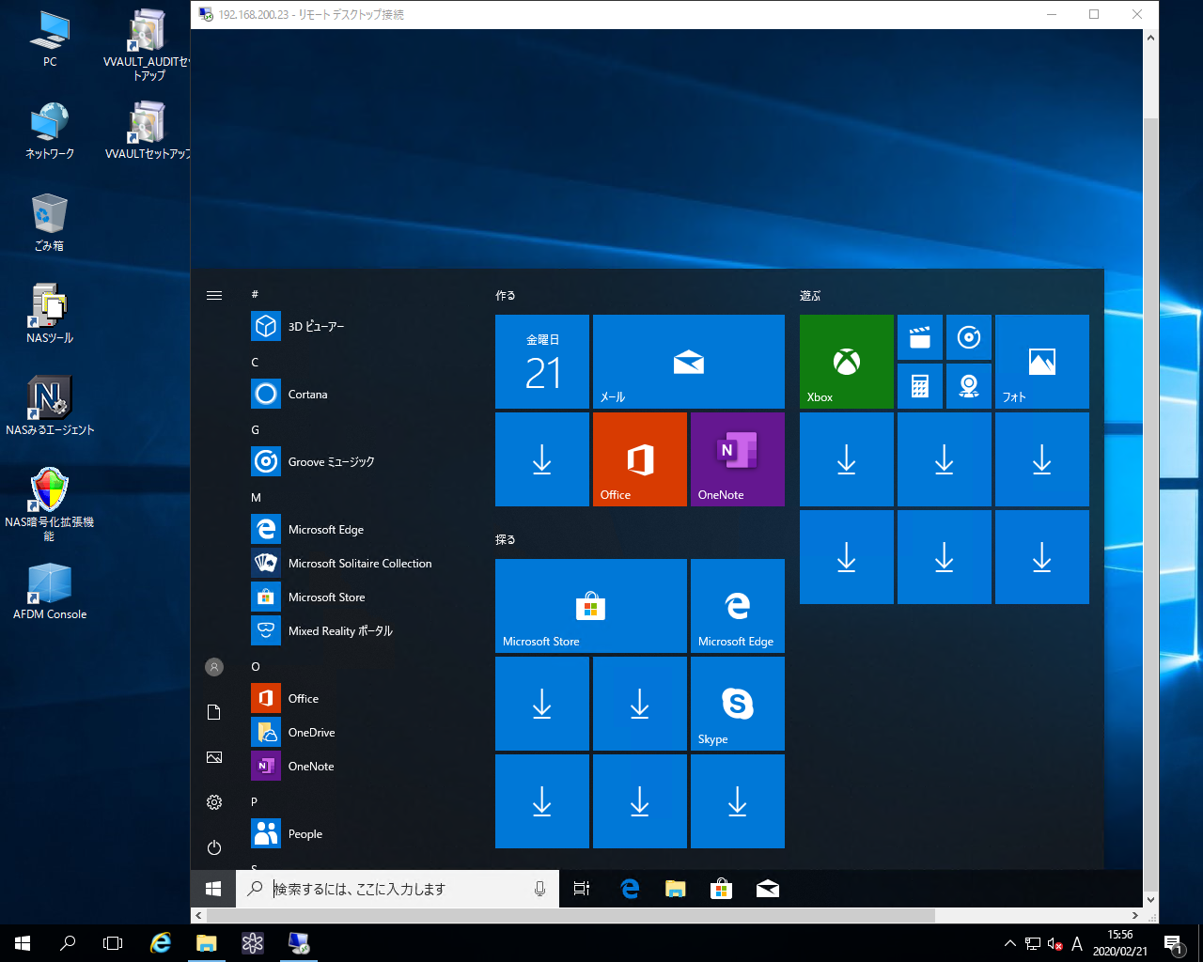Click the calculator small tile
The width and height of the screenshot is (1203, 962).
[920, 386]
